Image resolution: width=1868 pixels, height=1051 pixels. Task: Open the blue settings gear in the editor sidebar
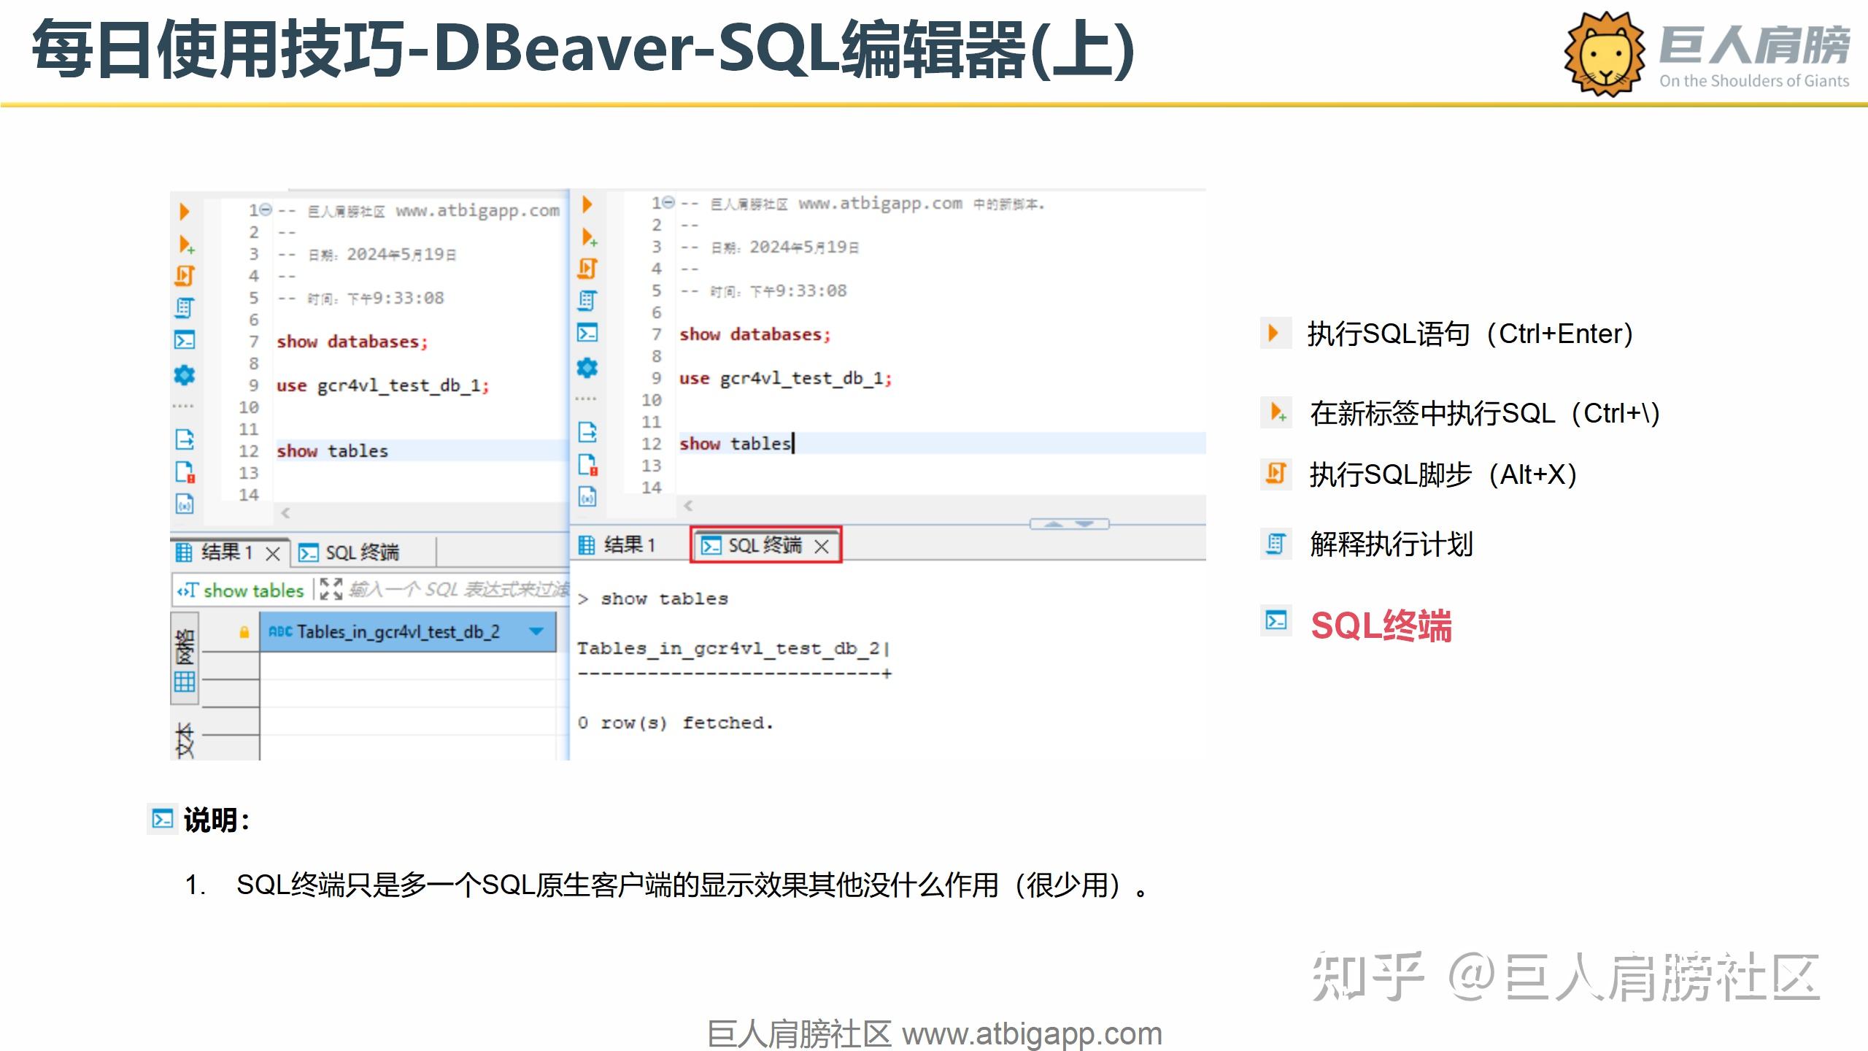(185, 374)
